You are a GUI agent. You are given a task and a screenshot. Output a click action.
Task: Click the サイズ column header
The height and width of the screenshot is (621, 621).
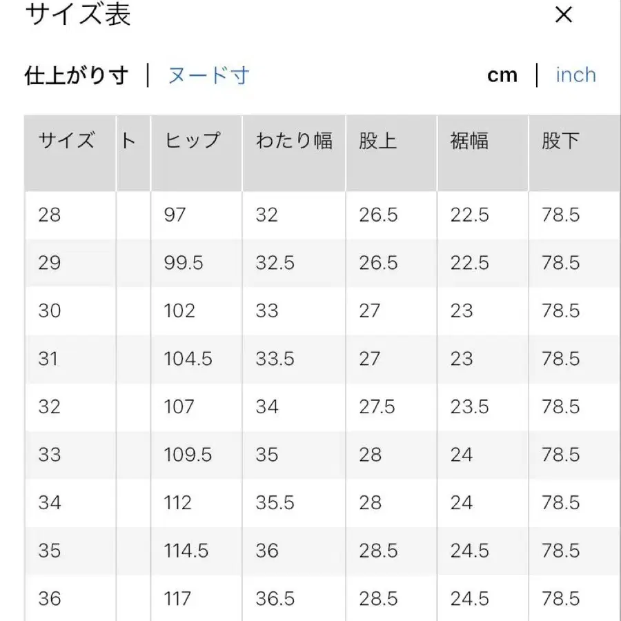pos(68,140)
